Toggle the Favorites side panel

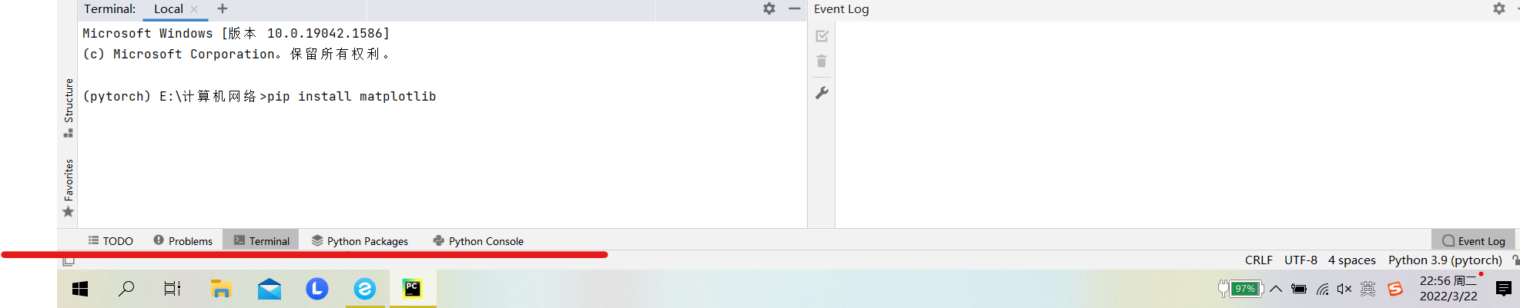[69, 188]
